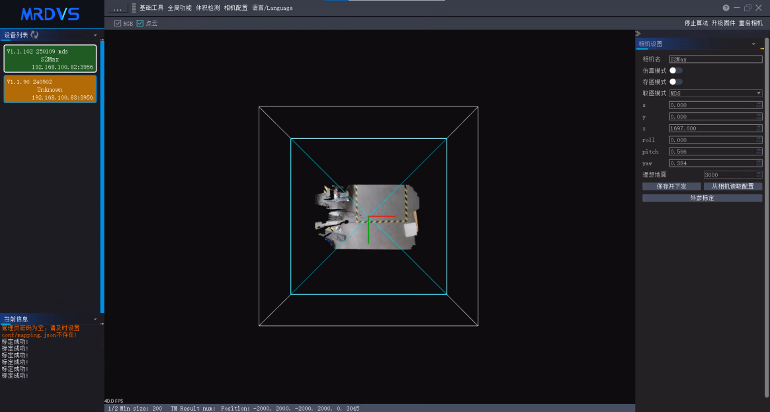Viewport: 770px width, 412px height.
Task: Open the 取图模式 MDS dropdown
Action: tap(716, 93)
